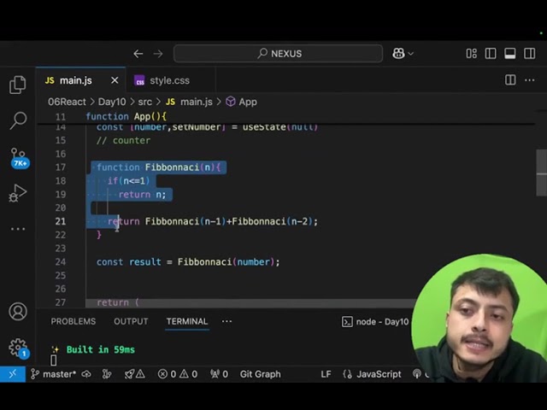The width and height of the screenshot is (547, 410).
Task: Click the // counter comment on line 15
Action: pyautogui.click(x=123, y=140)
